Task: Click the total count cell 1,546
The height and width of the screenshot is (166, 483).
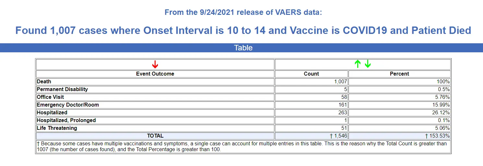Action: [338, 136]
